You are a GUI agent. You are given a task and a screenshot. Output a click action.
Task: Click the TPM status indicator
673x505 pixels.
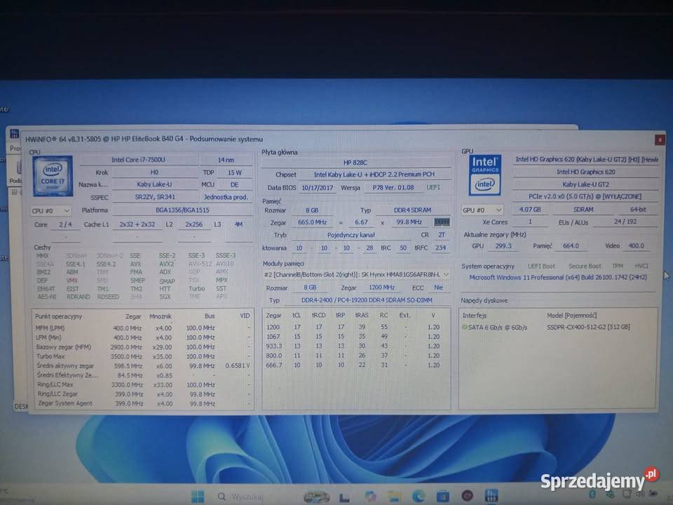tap(617, 267)
